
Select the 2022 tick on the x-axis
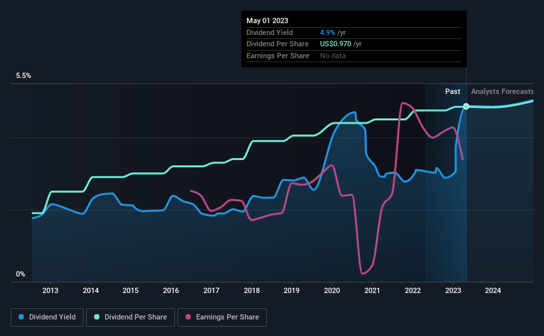[413, 291]
